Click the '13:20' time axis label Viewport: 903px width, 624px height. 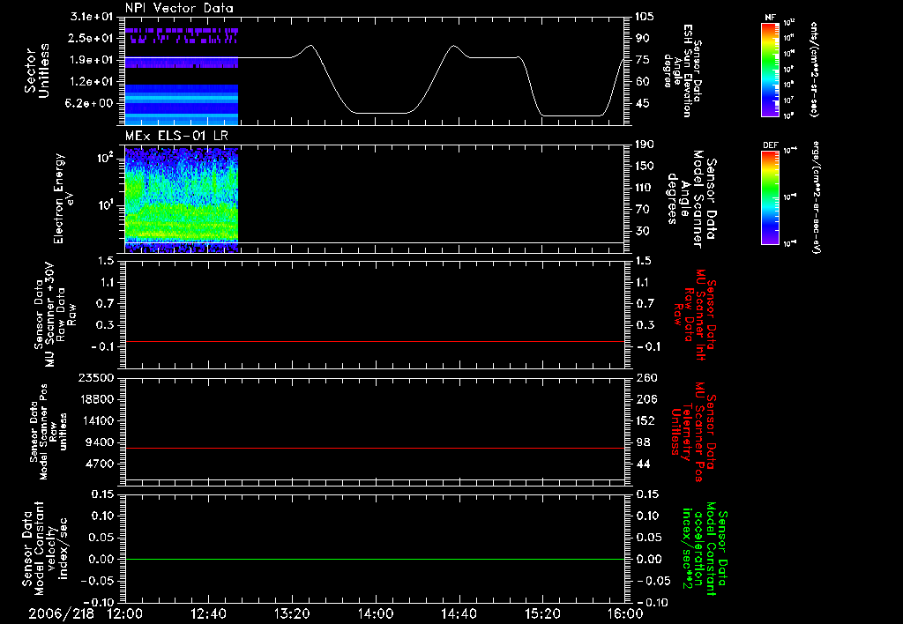tap(292, 614)
